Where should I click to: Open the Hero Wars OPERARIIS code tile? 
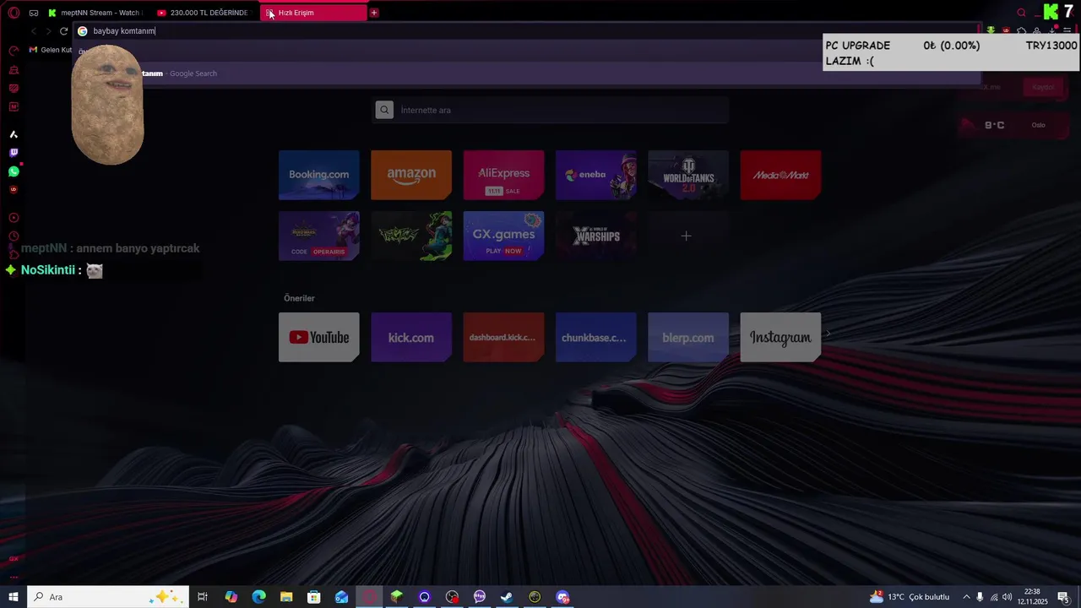319,236
